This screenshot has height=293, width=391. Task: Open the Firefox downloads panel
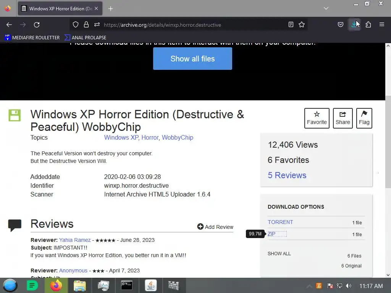354,24
